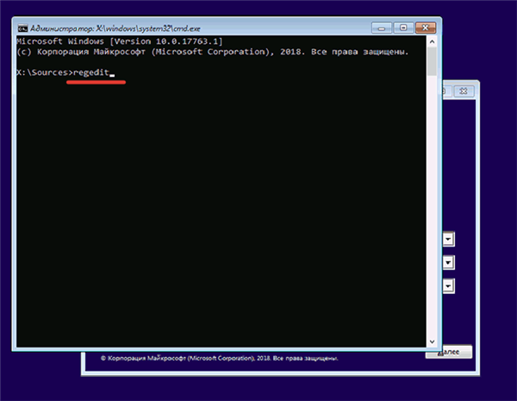Click Setup window copyright footer text
This screenshot has height=401, width=517.
pyautogui.click(x=219, y=358)
